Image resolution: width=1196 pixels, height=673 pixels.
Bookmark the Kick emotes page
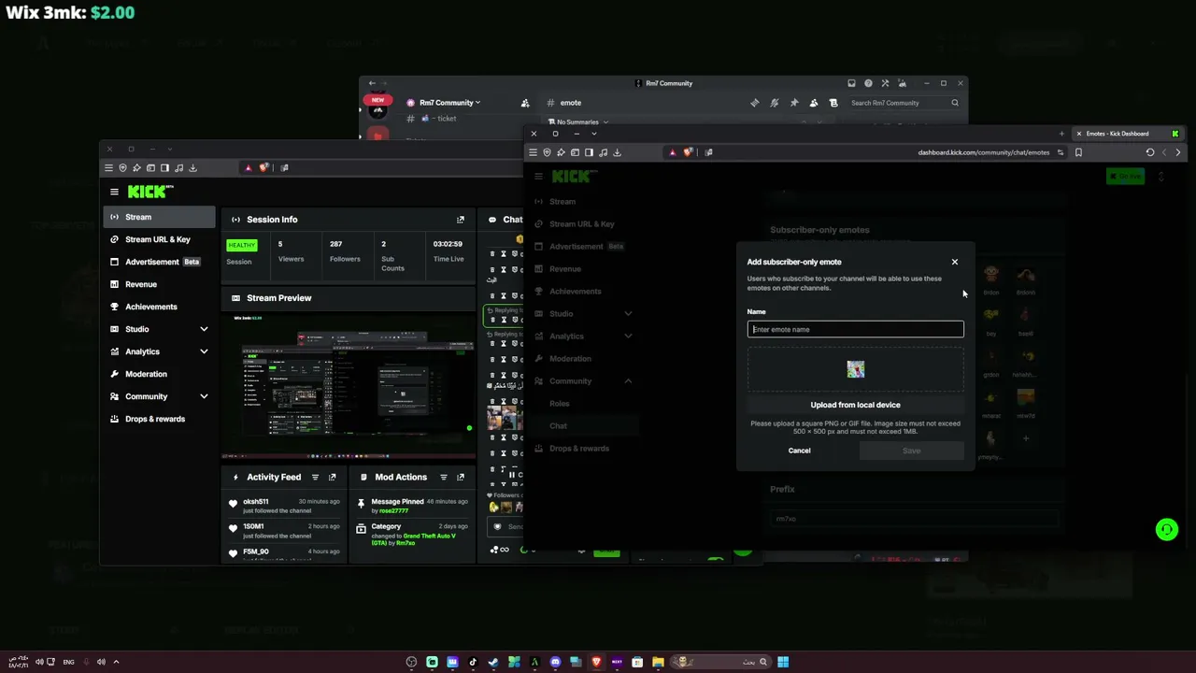tap(1078, 152)
